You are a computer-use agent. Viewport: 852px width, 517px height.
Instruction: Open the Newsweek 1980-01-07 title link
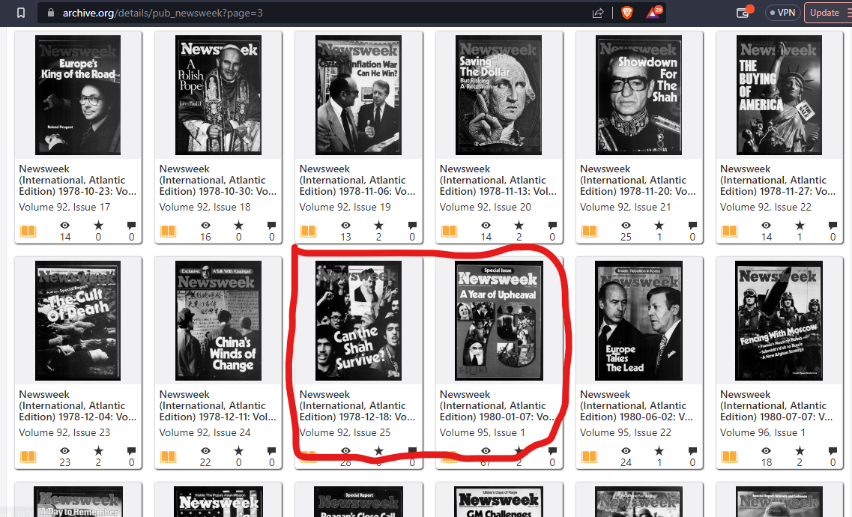[498, 405]
